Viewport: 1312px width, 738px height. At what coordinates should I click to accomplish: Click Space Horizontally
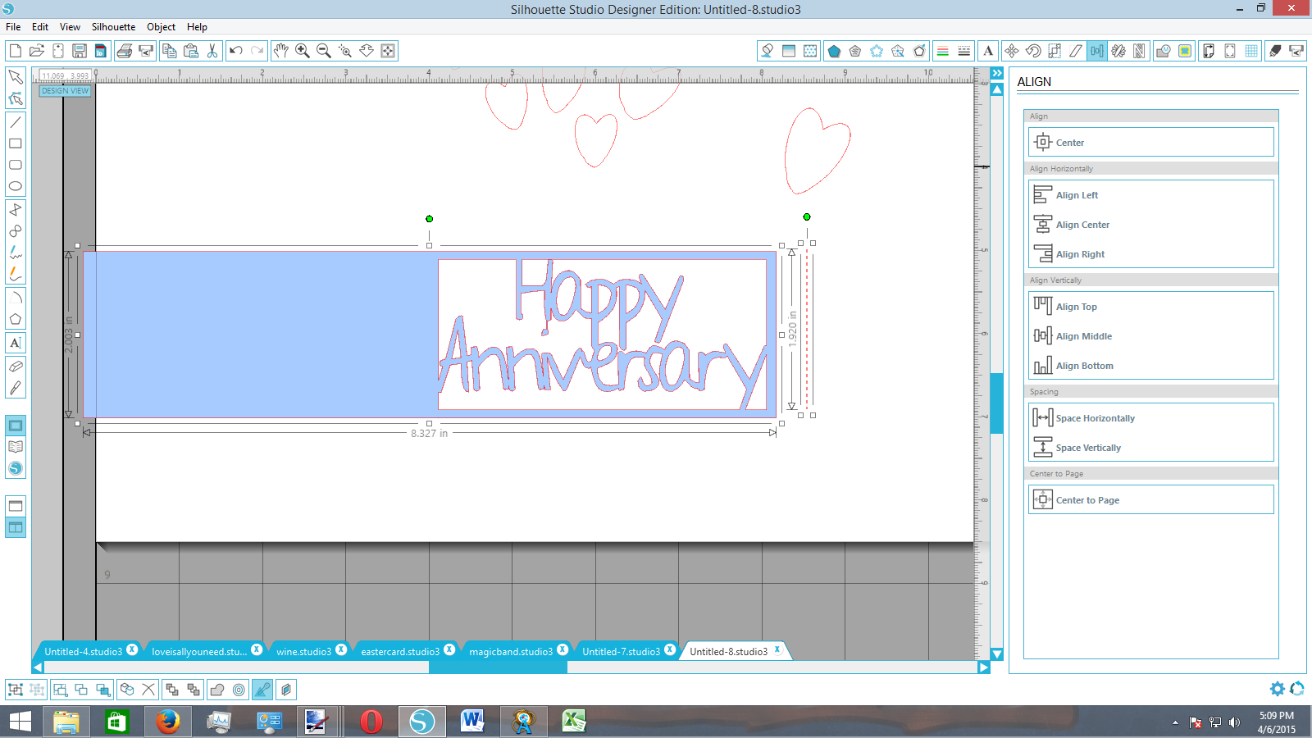click(x=1151, y=417)
